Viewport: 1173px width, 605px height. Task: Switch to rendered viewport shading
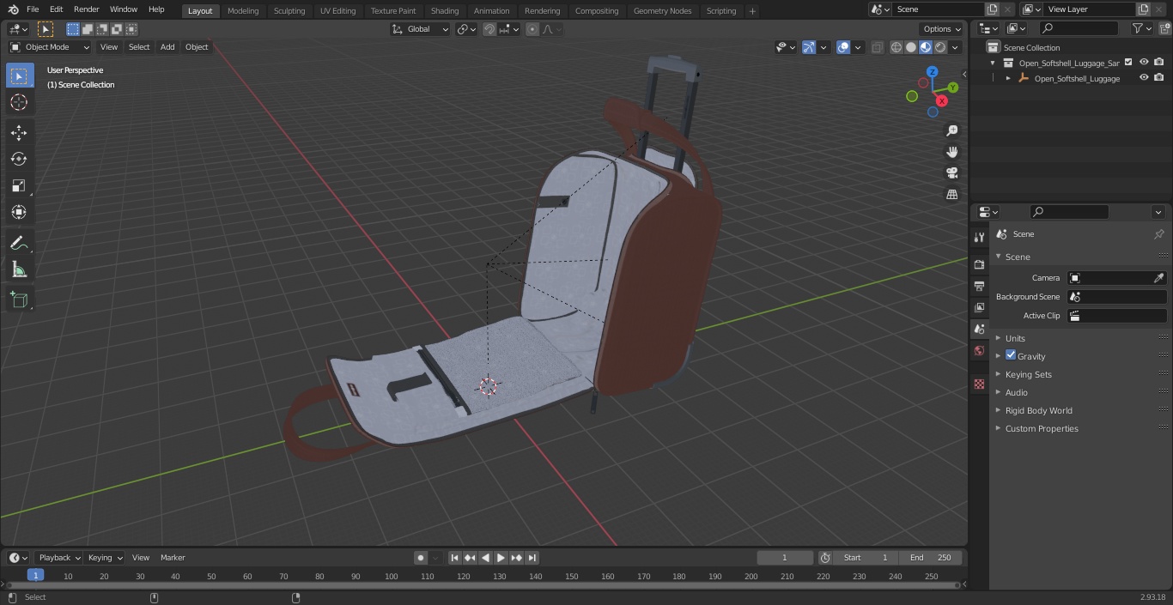tap(940, 47)
